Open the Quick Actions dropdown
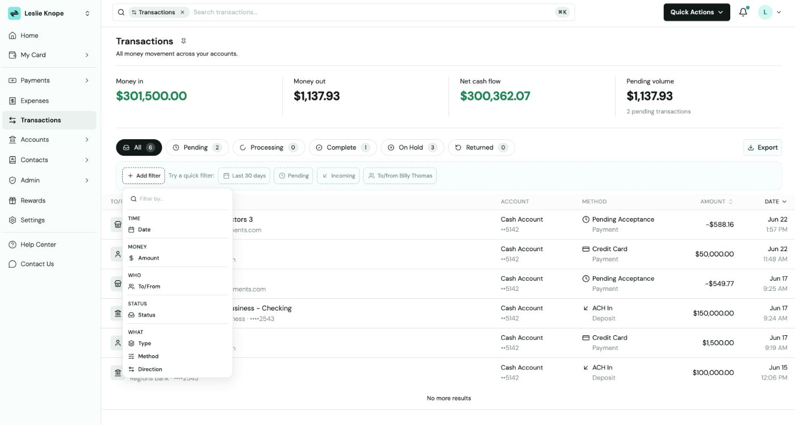 pos(697,12)
